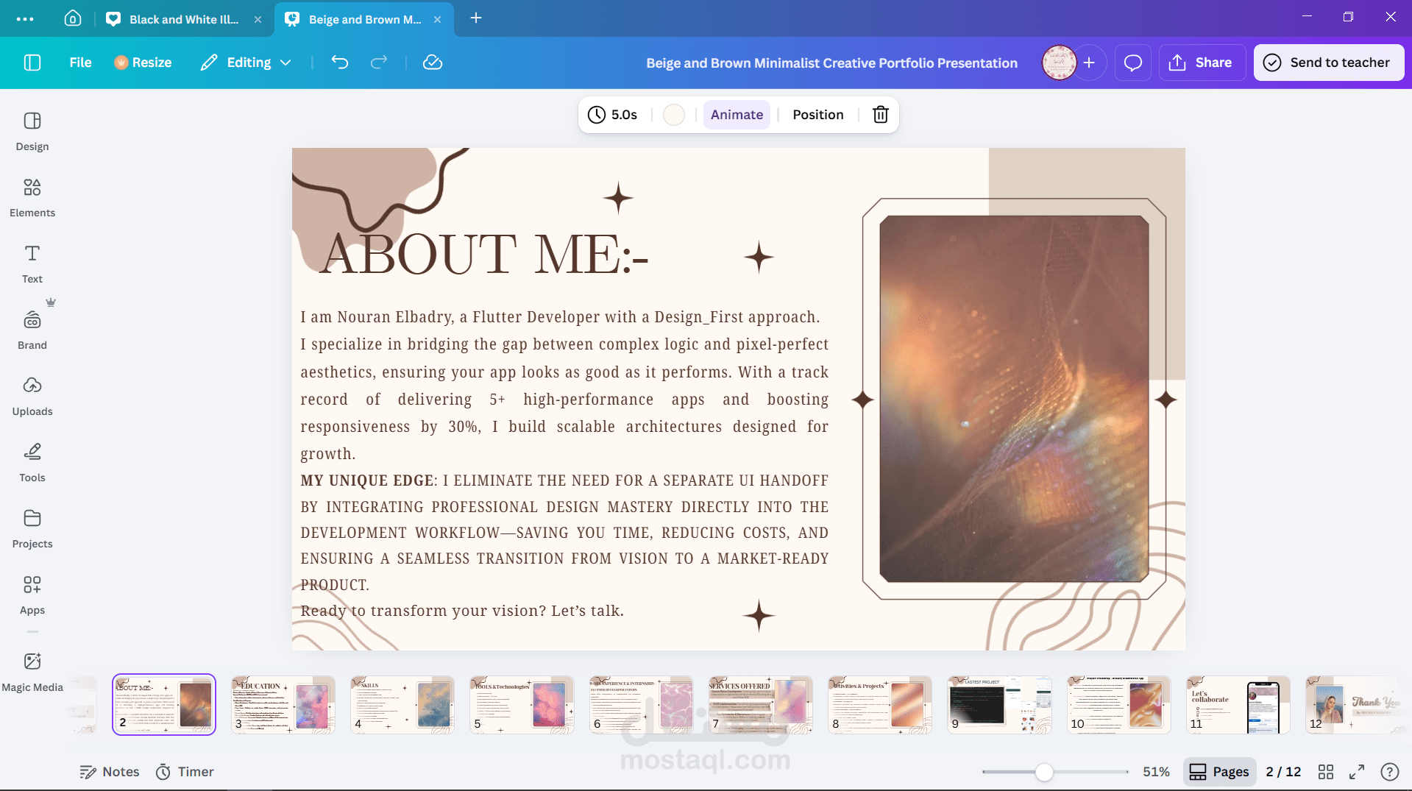Open the File menu
Image resolution: width=1412 pixels, height=791 pixels.
[x=79, y=63]
